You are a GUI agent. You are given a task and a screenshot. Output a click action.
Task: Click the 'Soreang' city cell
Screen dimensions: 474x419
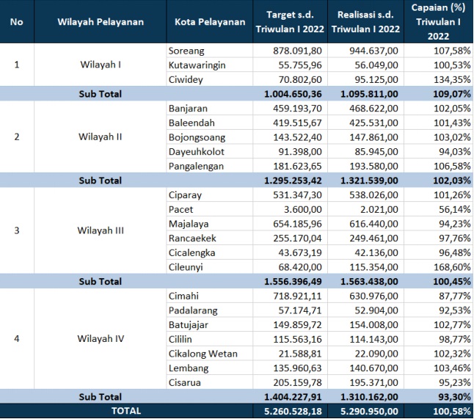[x=210, y=51]
